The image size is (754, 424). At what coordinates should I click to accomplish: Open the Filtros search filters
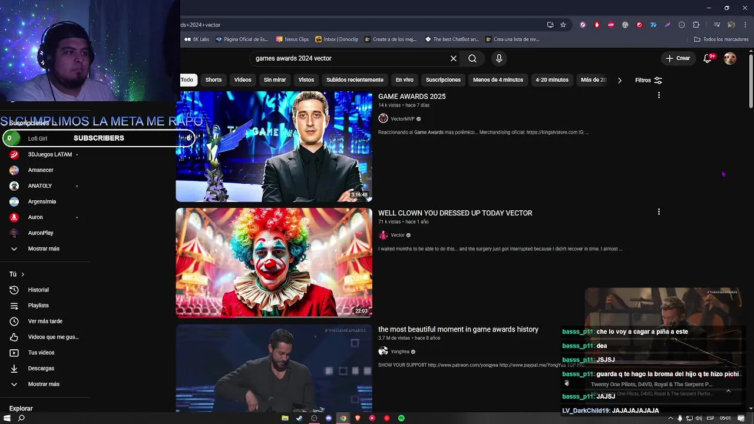649,80
